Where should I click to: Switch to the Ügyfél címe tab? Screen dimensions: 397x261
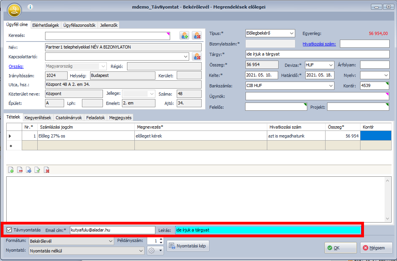(17, 25)
